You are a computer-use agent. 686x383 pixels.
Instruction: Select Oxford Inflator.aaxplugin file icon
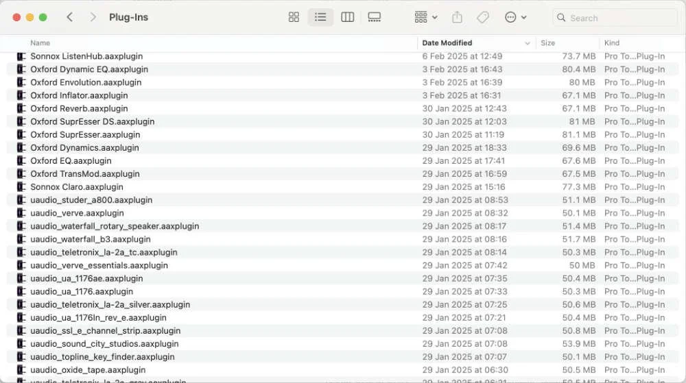21,95
